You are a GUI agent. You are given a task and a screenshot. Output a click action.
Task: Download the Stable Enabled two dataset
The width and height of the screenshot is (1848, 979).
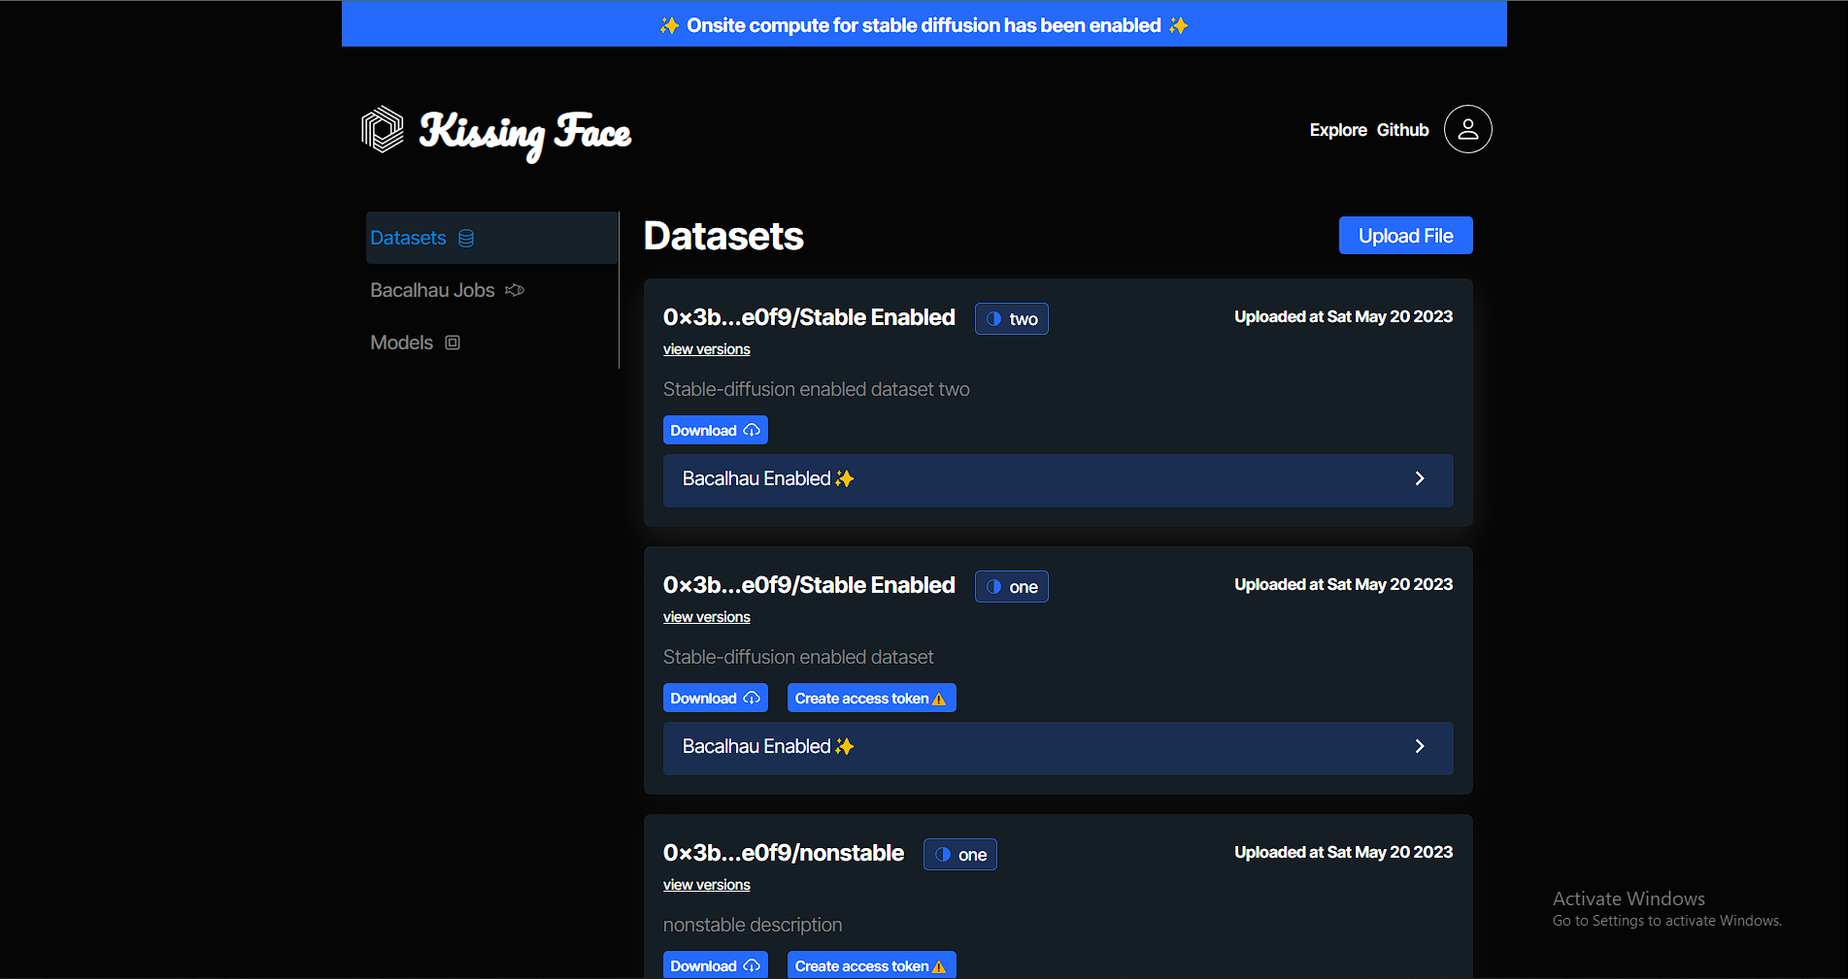point(715,430)
